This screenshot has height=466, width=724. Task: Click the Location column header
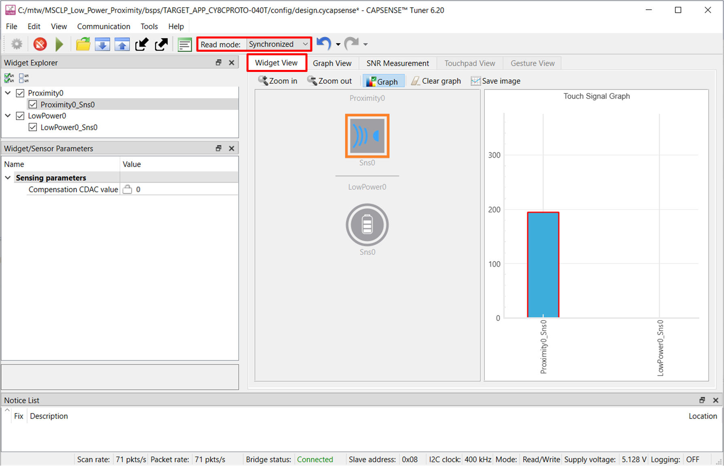[x=703, y=416]
